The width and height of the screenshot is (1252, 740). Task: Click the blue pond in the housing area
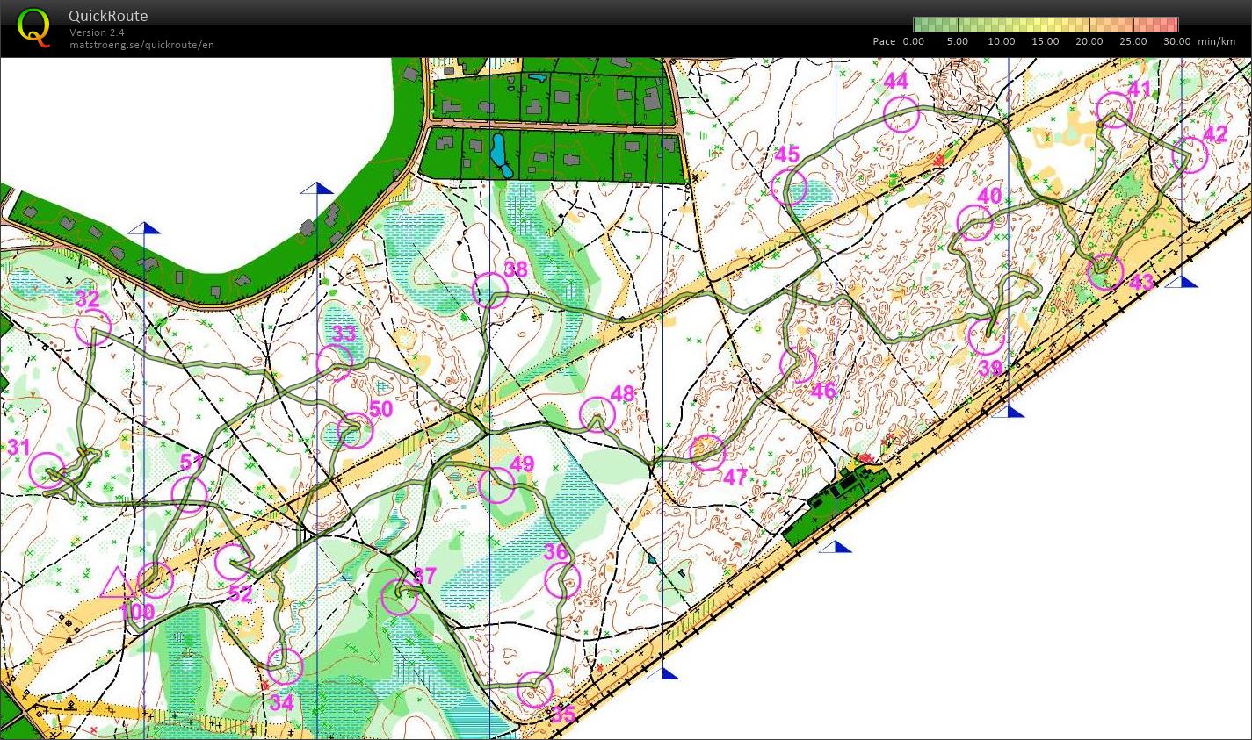pos(498,154)
